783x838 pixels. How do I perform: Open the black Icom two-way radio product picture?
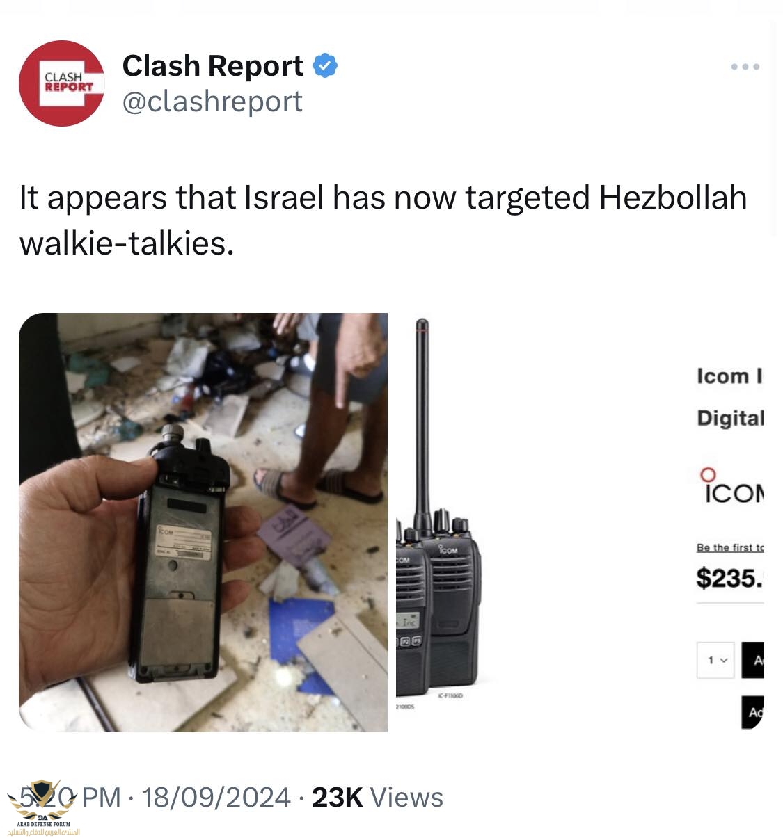pyautogui.click(x=440, y=511)
